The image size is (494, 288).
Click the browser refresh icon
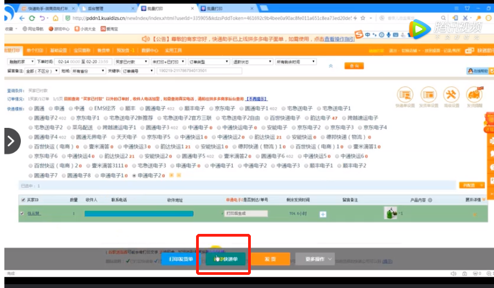(x=32, y=19)
